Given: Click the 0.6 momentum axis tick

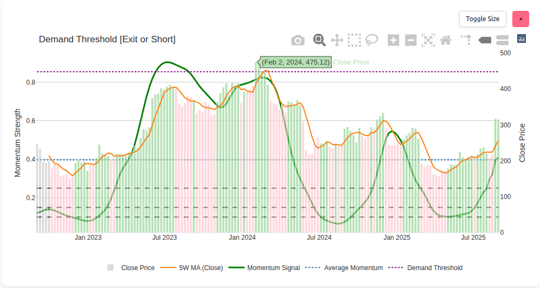Looking at the screenshot, I should (x=31, y=121).
